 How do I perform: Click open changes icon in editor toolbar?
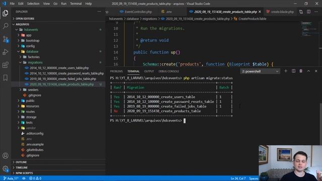point(301,12)
